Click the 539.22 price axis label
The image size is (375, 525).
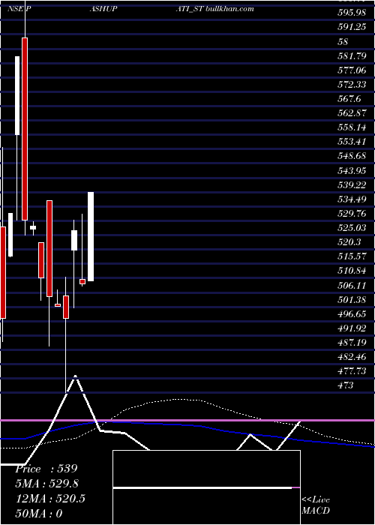click(x=352, y=184)
